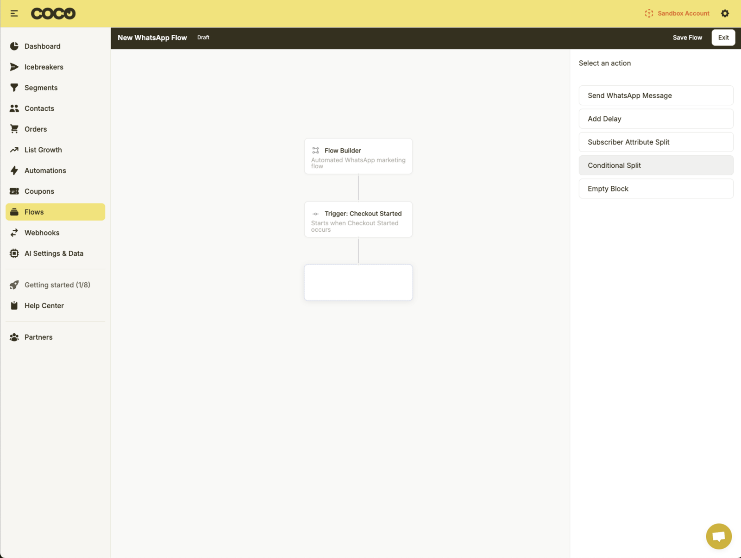Open settings gear icon

(x=725, y=13)
